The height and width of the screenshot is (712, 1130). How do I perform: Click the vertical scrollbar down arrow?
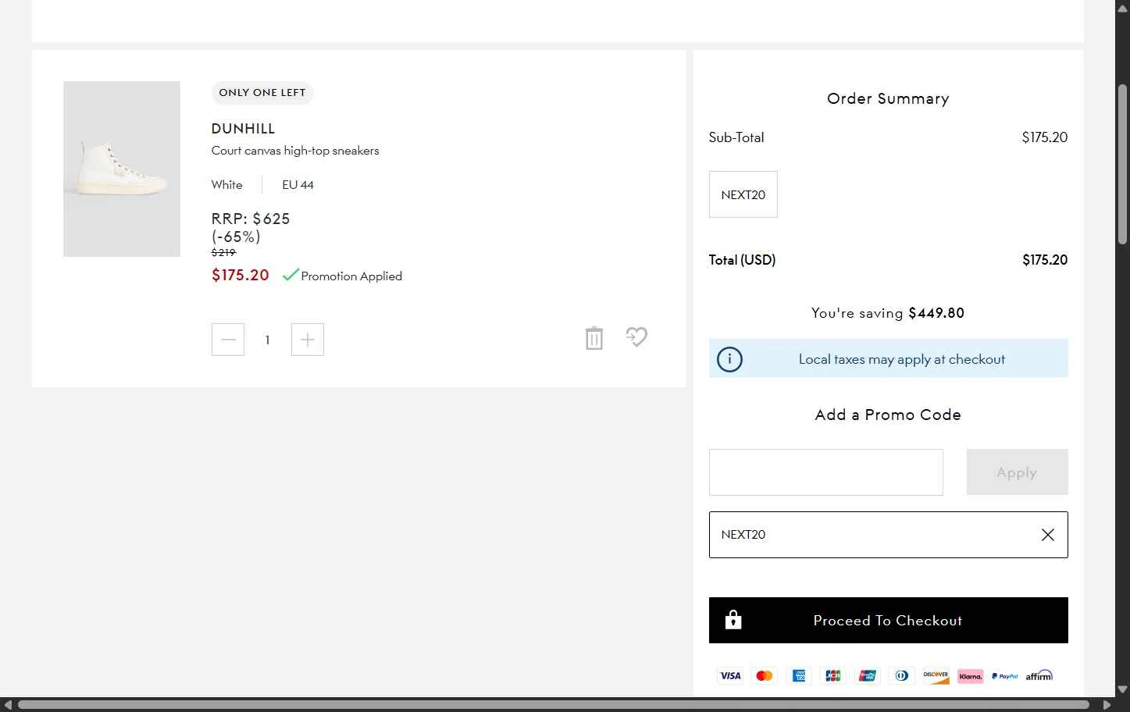(1122, 689)
